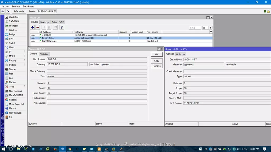Sort by the Distance column header

coord(124,32)
